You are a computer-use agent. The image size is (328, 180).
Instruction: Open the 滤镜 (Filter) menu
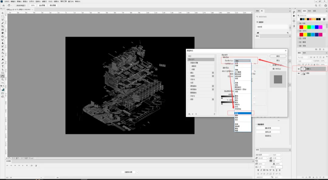(x=44, y=2)
